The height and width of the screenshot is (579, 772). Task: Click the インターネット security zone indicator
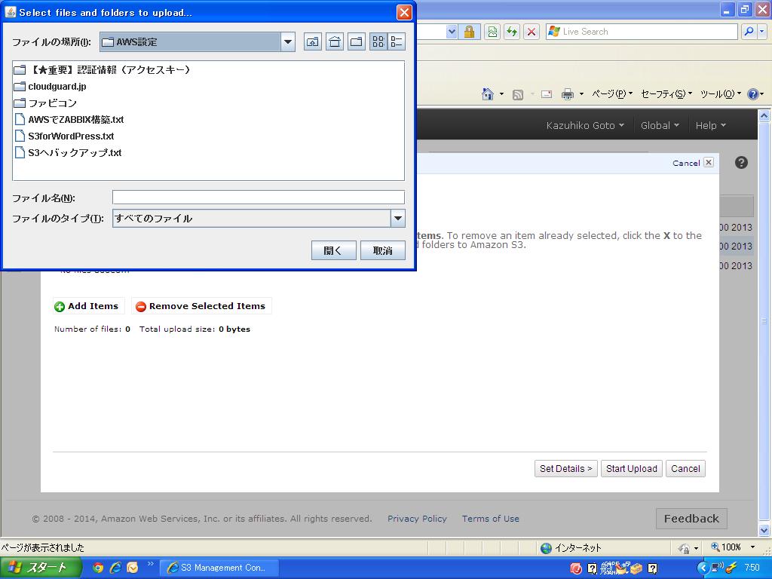click(x=571, y=547)
